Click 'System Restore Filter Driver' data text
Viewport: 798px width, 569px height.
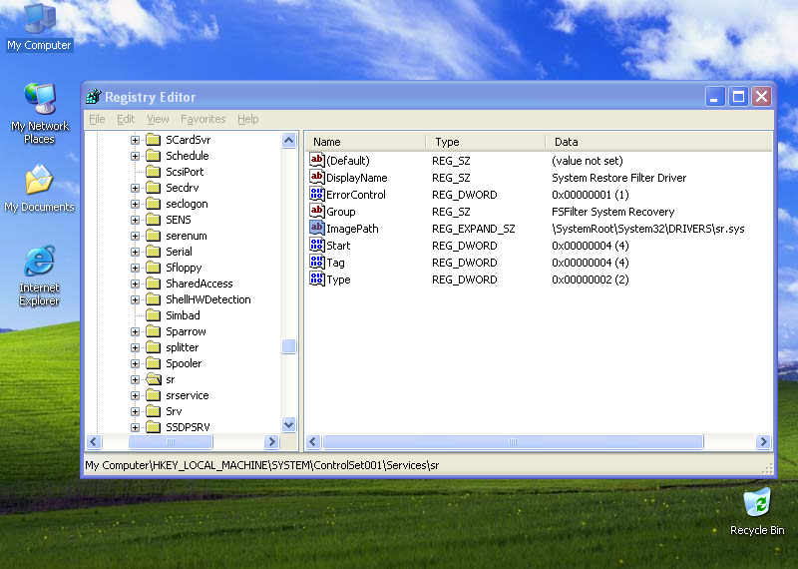[618, 178]
